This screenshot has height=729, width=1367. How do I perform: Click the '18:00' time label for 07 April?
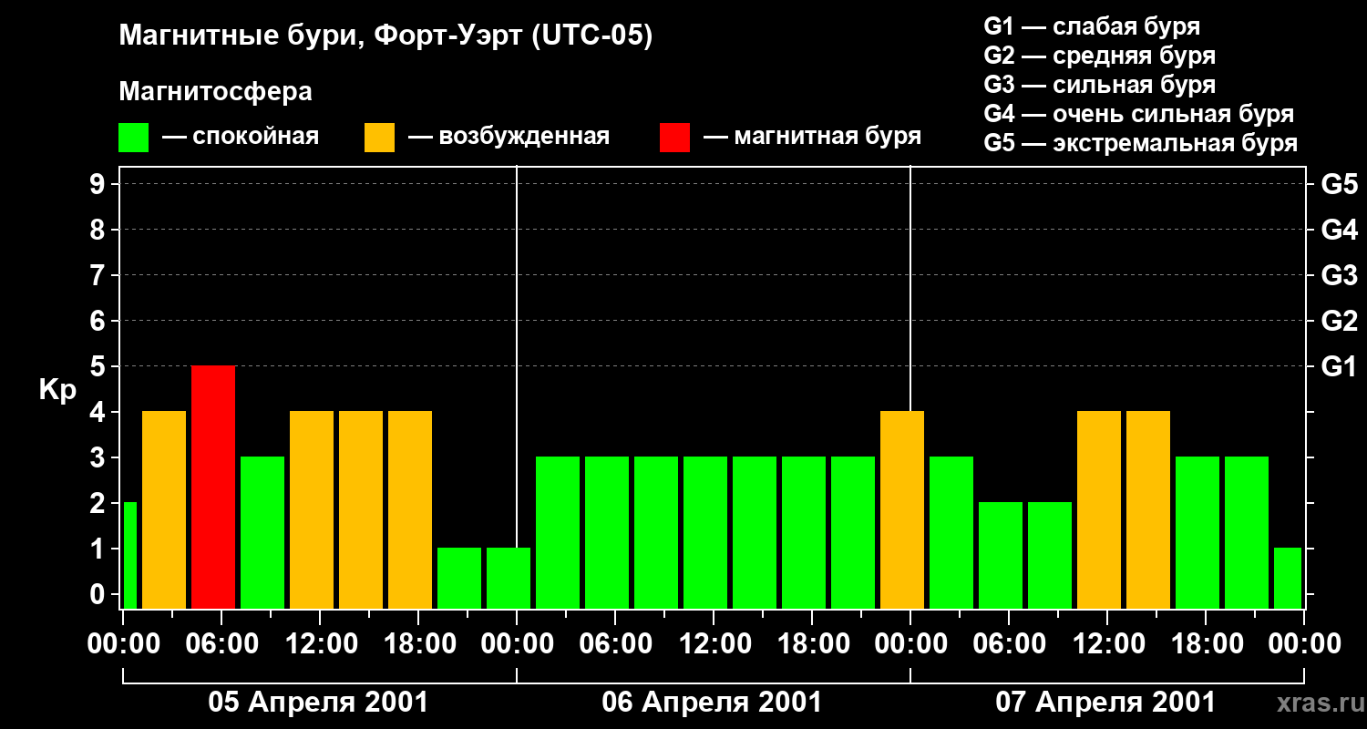(x=1207, y=644)
